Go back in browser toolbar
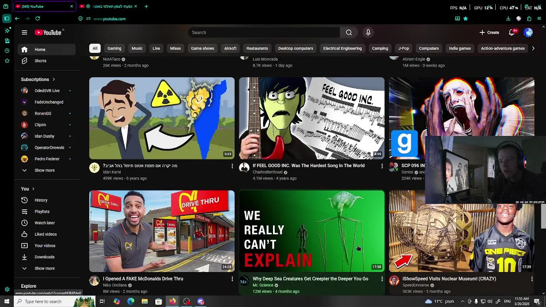Screen dimensions: 546x307 tap(17, 19)
